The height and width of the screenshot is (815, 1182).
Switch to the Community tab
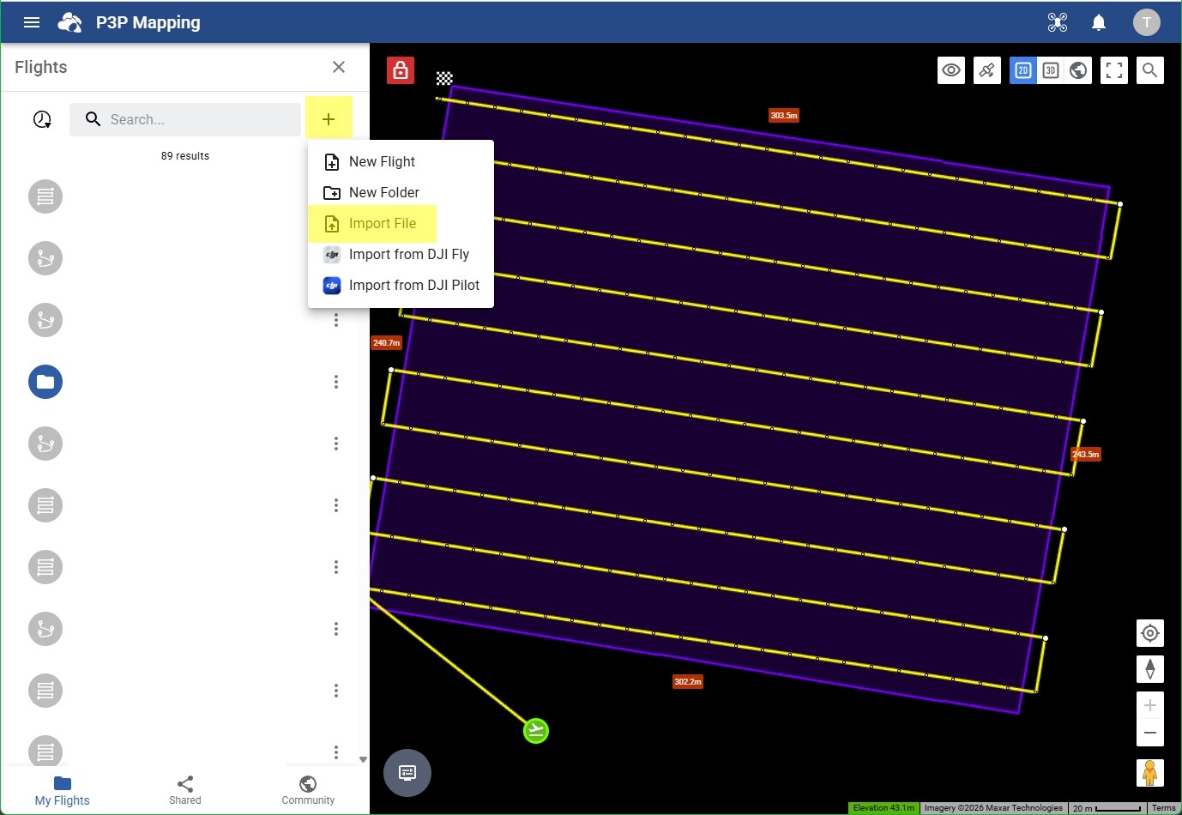tap(307, 790)
